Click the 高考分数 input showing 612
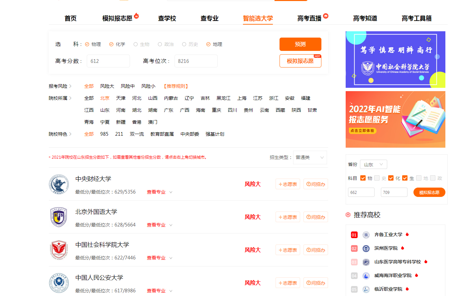Image resolution: width=460 pixels, height=296 pixels. pyautogui.click(x=108, y=61)
